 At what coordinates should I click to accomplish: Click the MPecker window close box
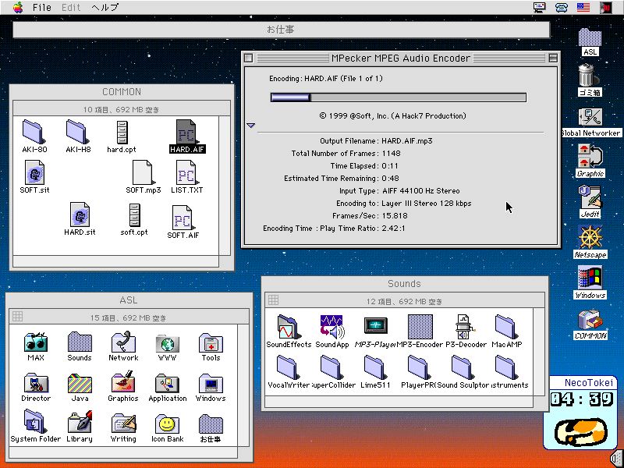(248, 58)
